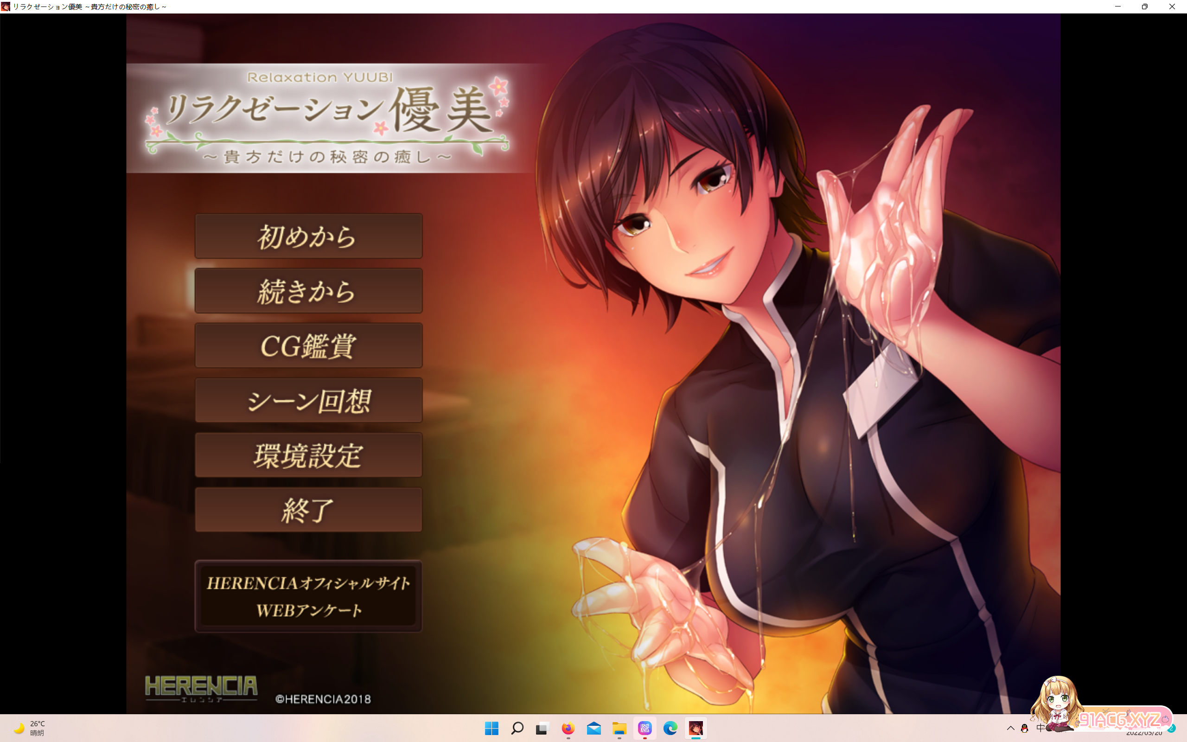The height and width of the screenshot is (742, 1187).
Task: Start a new game with 初めから
Action: pos(308,236)
